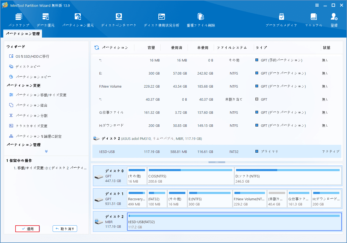347x243 pixels.
Task: Click ディスク 2 header icon in partition list
Action: (x=96, y=139)
